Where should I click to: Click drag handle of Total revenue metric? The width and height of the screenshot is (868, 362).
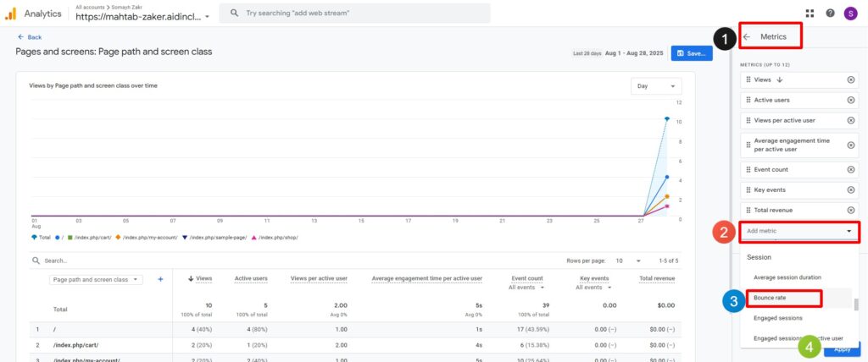748,210
